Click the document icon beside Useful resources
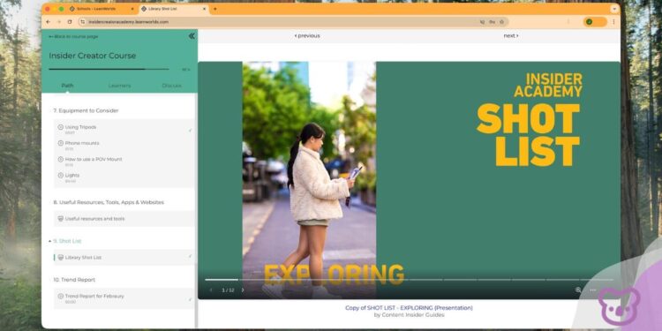The image size is (662, 331). (x=60, y=219)
